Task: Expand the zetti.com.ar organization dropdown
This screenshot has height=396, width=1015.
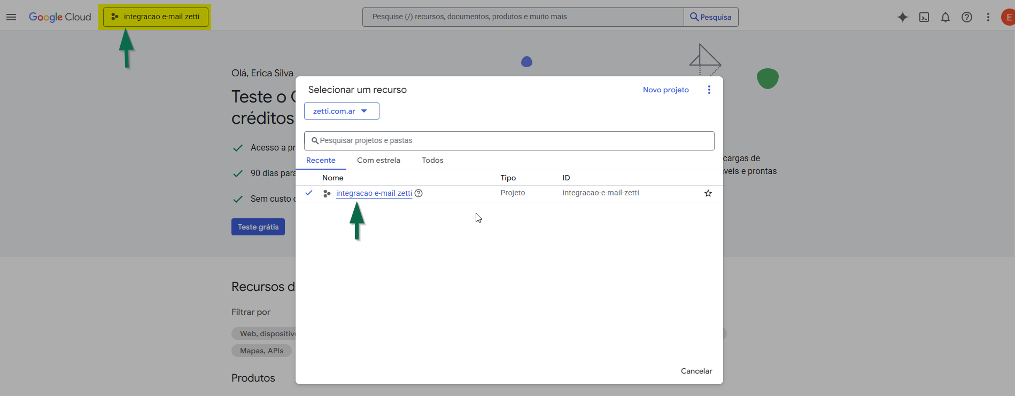Action: [x=342, y=111]
